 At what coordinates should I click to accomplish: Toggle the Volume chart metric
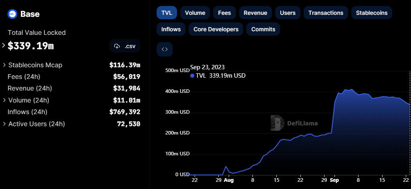pos(195,13)
